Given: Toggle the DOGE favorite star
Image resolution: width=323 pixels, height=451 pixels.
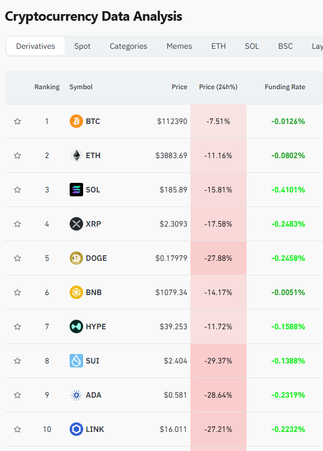Looking at the screenshot, I should point(17,258).
